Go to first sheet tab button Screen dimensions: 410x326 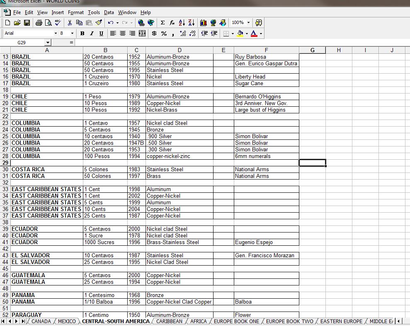[x=3, y=321]
